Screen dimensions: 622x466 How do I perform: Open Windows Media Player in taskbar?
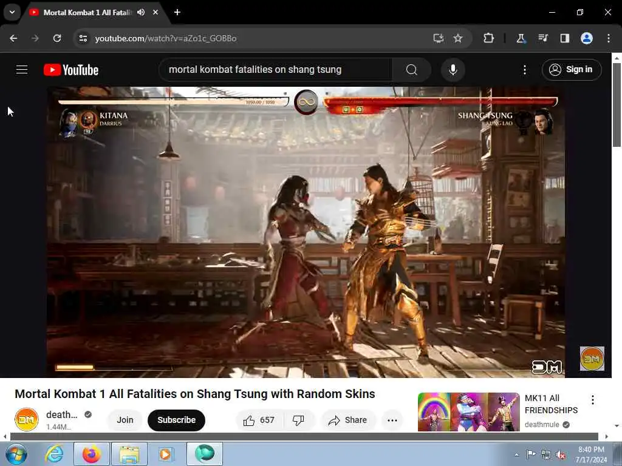click(x=165, y=454)
